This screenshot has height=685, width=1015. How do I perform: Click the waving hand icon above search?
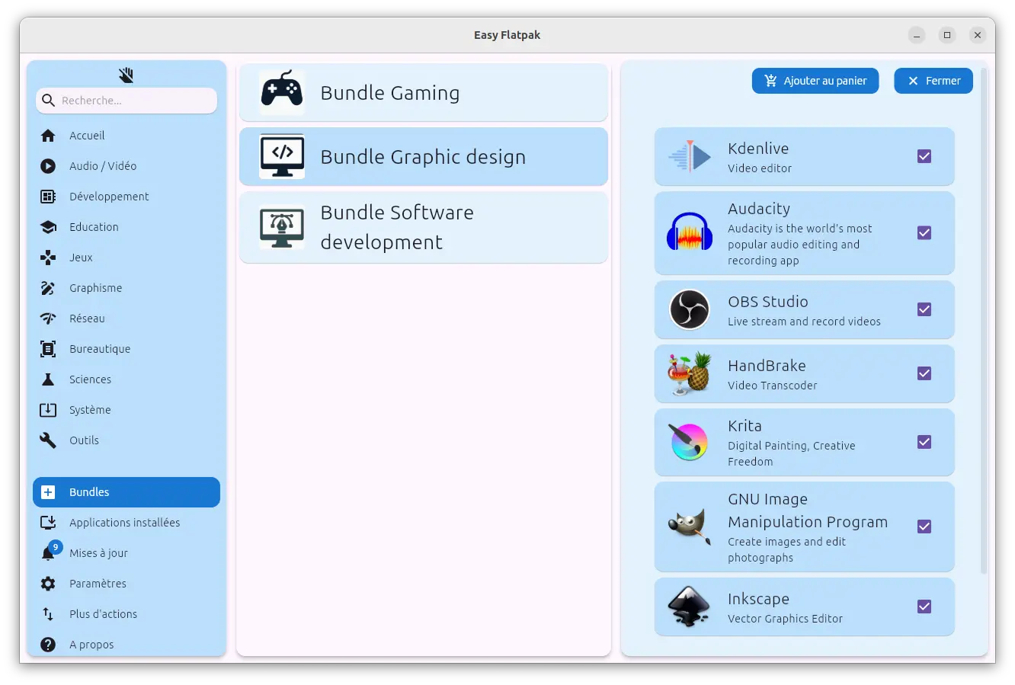[126, 75]
